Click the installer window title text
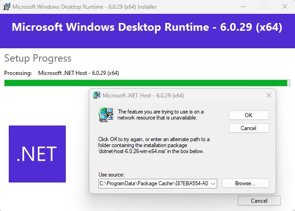The width and height of the screenshot is (295, 211). pos(84,6)
